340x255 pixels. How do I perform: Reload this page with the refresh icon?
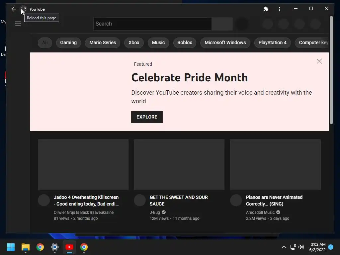click(x=24, y=9)
